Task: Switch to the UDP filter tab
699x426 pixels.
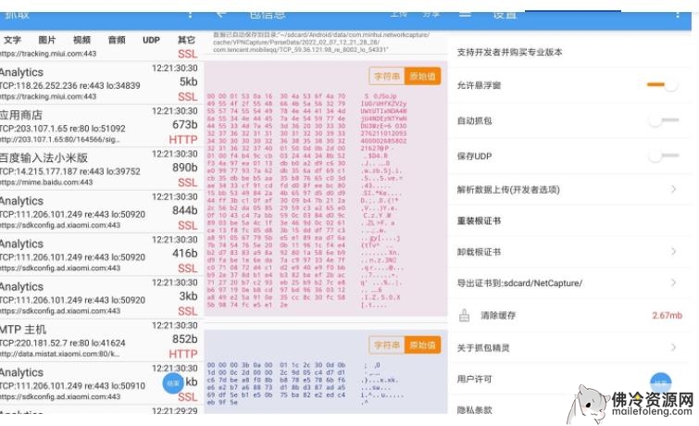Action: [x=151, y=40]
